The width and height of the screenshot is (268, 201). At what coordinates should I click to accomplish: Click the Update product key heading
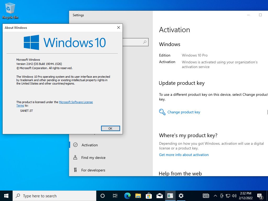pos(182,83)
